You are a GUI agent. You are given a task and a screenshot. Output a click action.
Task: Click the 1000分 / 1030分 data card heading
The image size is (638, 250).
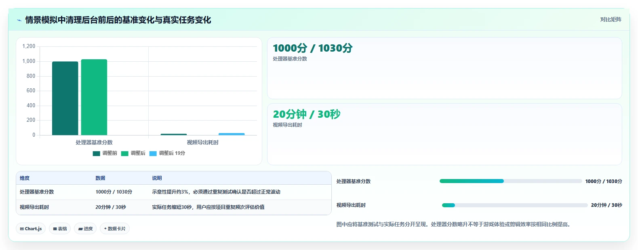tap(313, 48)
